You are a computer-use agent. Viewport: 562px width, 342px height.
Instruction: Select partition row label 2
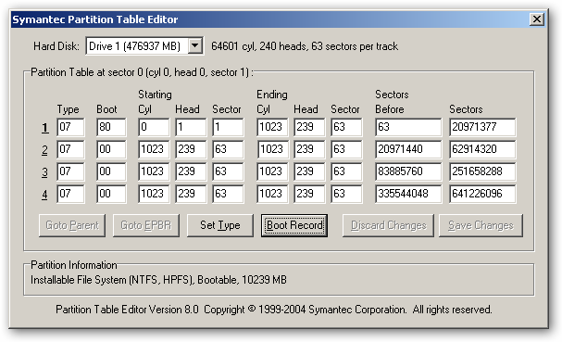click(44, 149)
